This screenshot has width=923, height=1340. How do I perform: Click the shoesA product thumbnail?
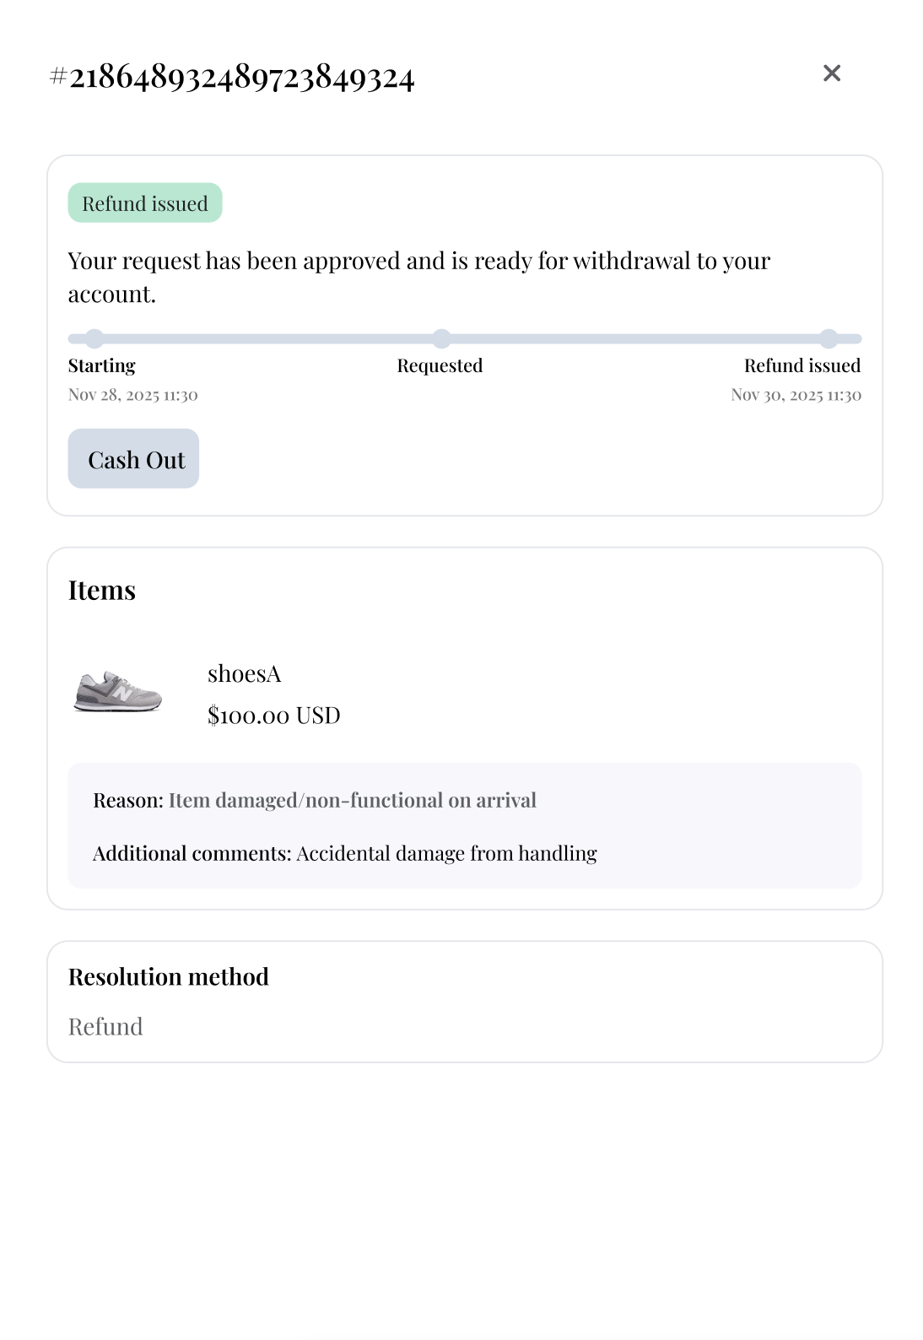point(117,692)
